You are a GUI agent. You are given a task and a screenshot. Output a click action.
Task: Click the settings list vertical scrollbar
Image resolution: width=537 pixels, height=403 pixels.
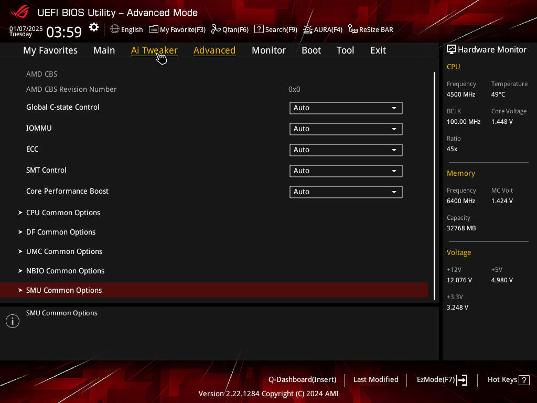coord(434,186)
